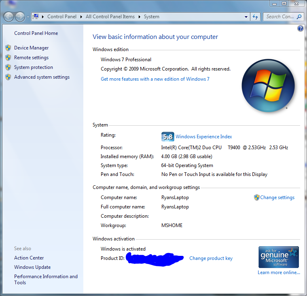The width and height of the screenshot is (307, 296).
Task: Click Change product key link
Action: click(211, 258)
